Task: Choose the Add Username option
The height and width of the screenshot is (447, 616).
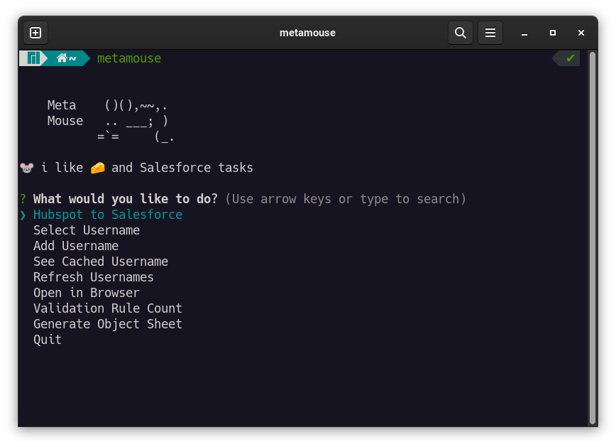Action: 76,246
